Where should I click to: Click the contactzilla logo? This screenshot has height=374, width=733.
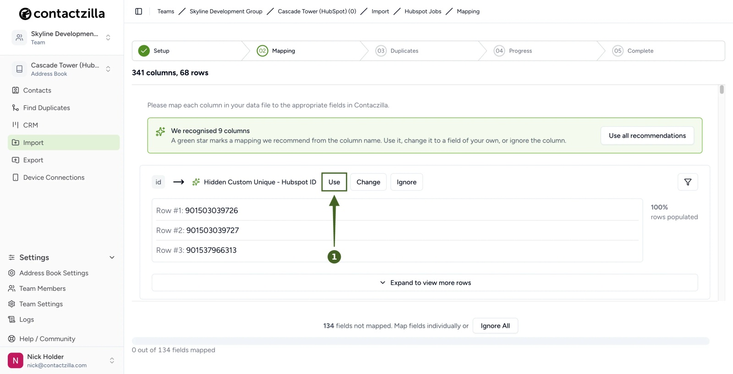62,14
